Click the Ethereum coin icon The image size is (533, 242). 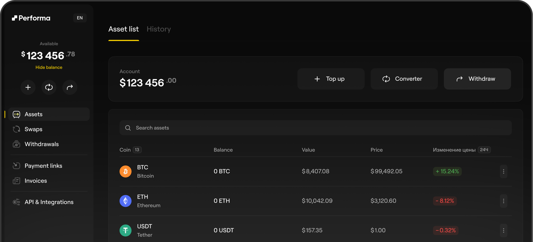125,201
